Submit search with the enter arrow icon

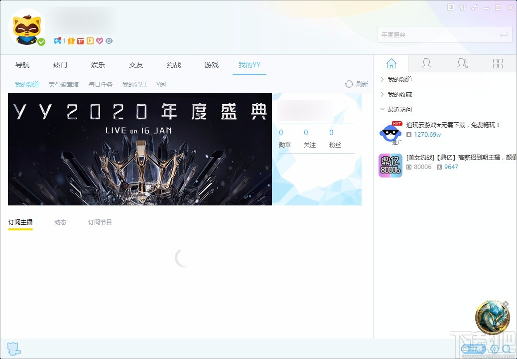504,34
